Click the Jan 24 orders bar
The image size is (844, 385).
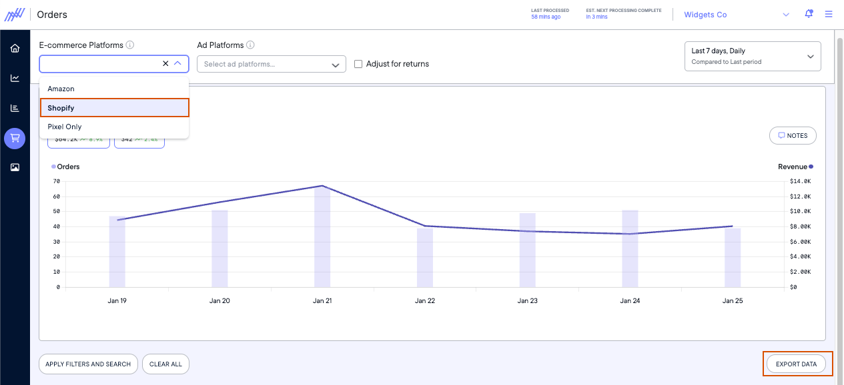click(x=630, y=249)
